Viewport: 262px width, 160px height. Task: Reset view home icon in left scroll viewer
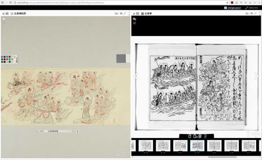pos(125,152)
